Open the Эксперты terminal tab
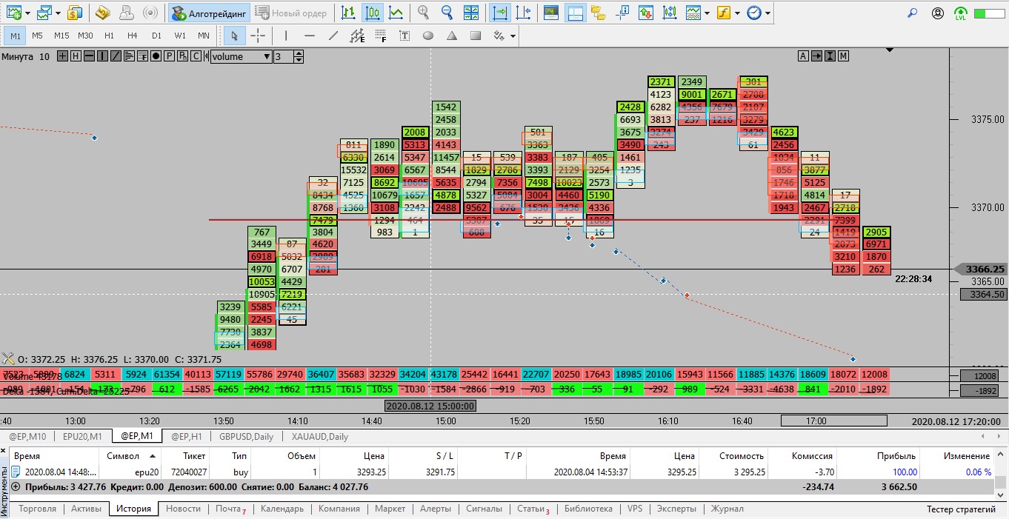The height and width of the screenshot is (519, 1009). [676, 509]
